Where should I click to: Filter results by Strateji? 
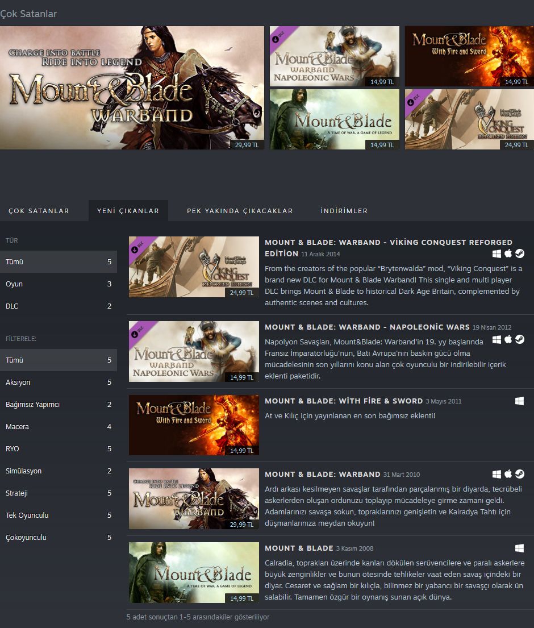(59, 493)
